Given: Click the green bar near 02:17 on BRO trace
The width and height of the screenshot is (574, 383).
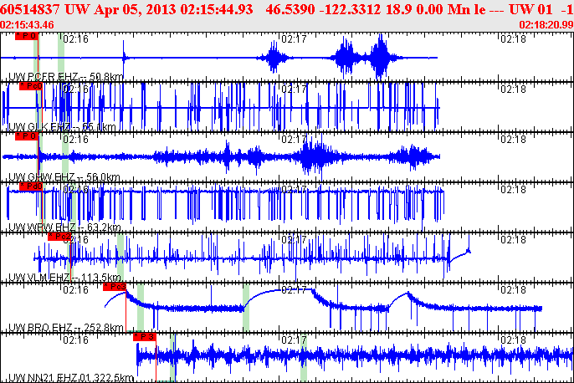Looking at the screenshot, I should pyautogui.click(x=246, y=298).
